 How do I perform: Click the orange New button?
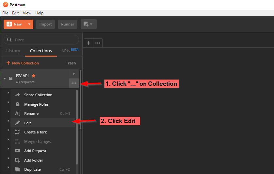click(x=14, y=24)
